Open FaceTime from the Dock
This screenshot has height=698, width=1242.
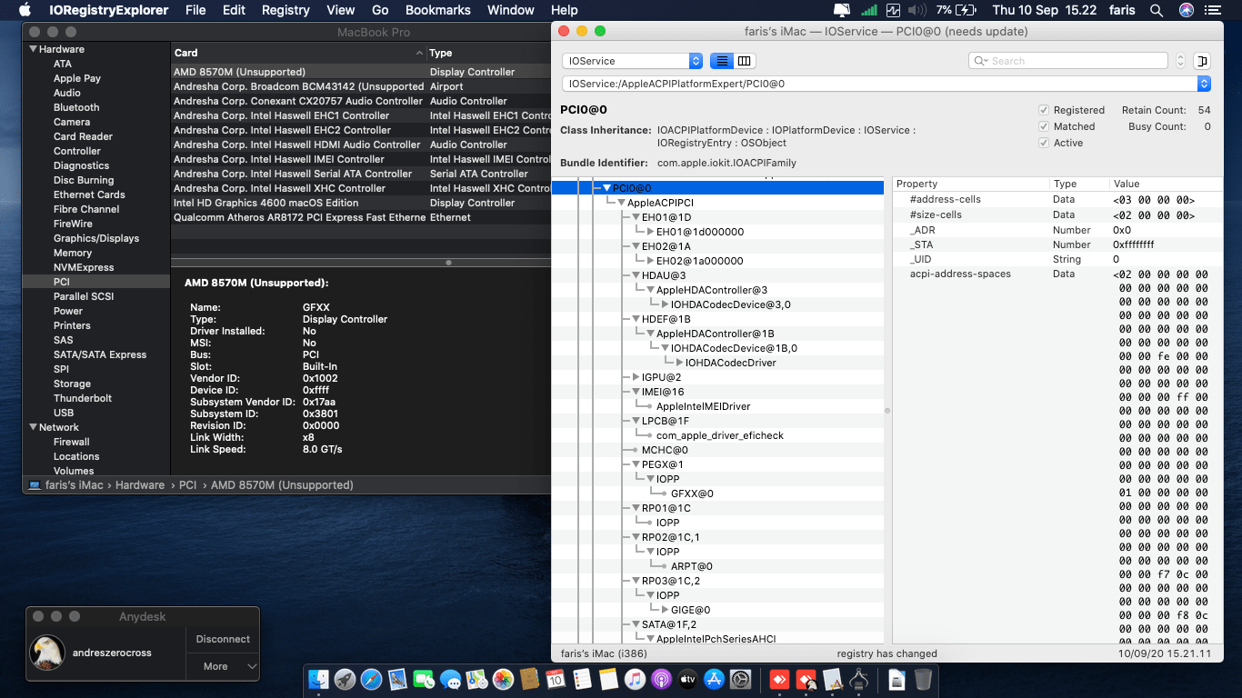424,679
